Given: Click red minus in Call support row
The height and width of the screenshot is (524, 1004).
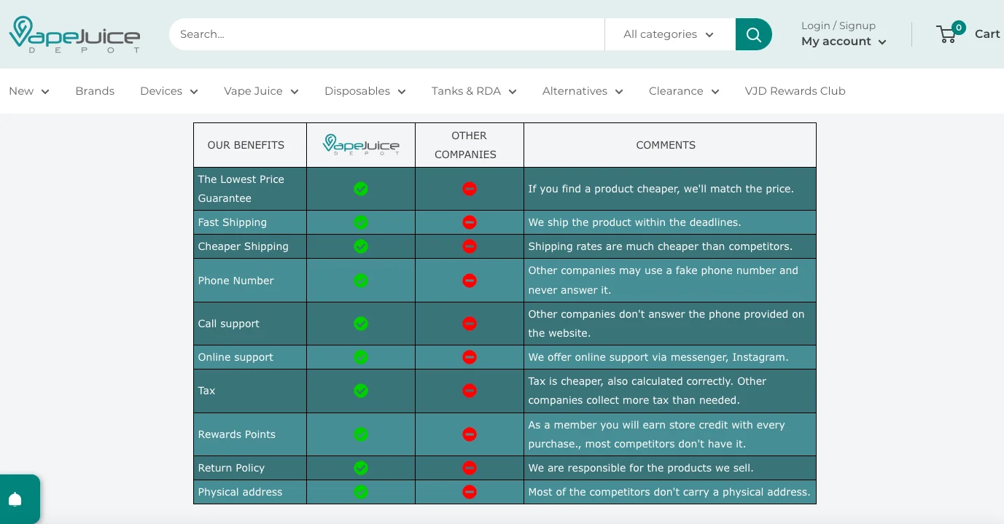Looking at the screenshot, I should click(470, 324).
